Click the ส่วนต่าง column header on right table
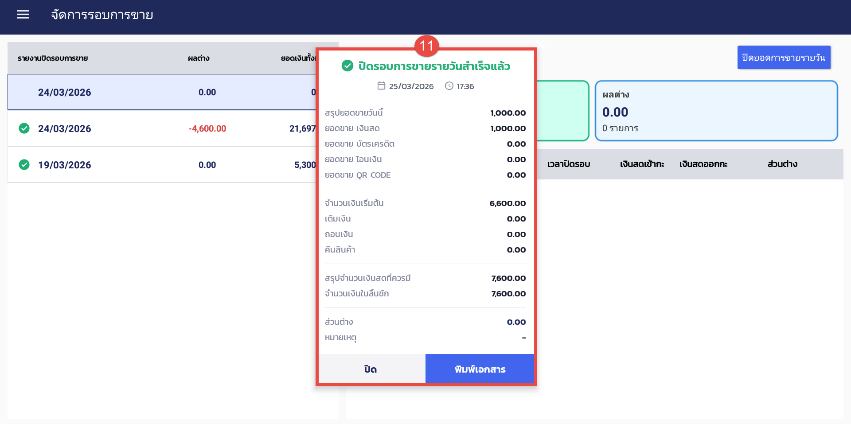 point(782,164)
